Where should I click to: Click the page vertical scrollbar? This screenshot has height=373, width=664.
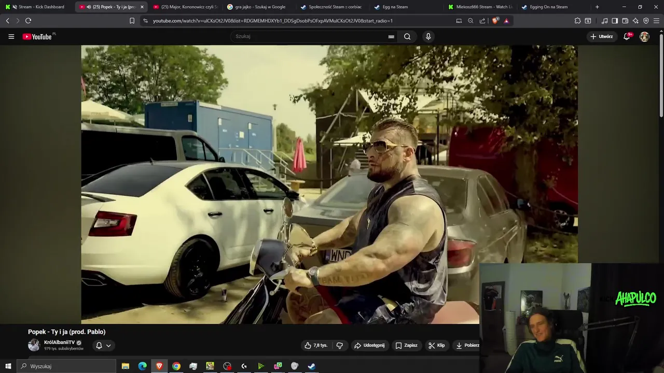click(x=661, y=75)
